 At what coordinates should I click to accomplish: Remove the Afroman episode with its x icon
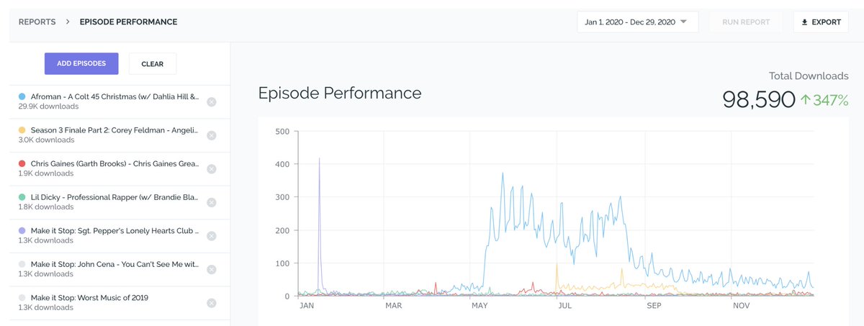pyautogui.click(x=211, y=102)
